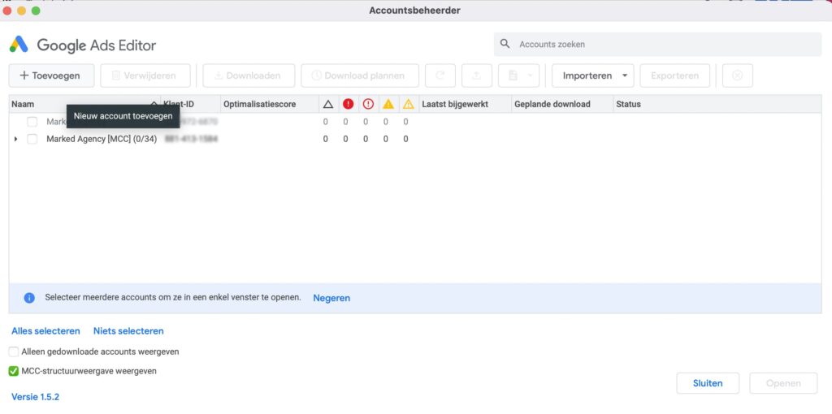The height and width of the screenshot is (414, 832).
Task: Click the upload arrow toolbar icon
Action: (476, 75)
